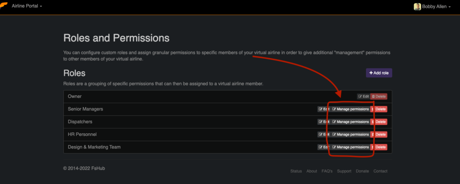Viewport: 460px width, 184px height.
Task: Delete the Design & Marketing Team role
Action: tap(378, 147)
